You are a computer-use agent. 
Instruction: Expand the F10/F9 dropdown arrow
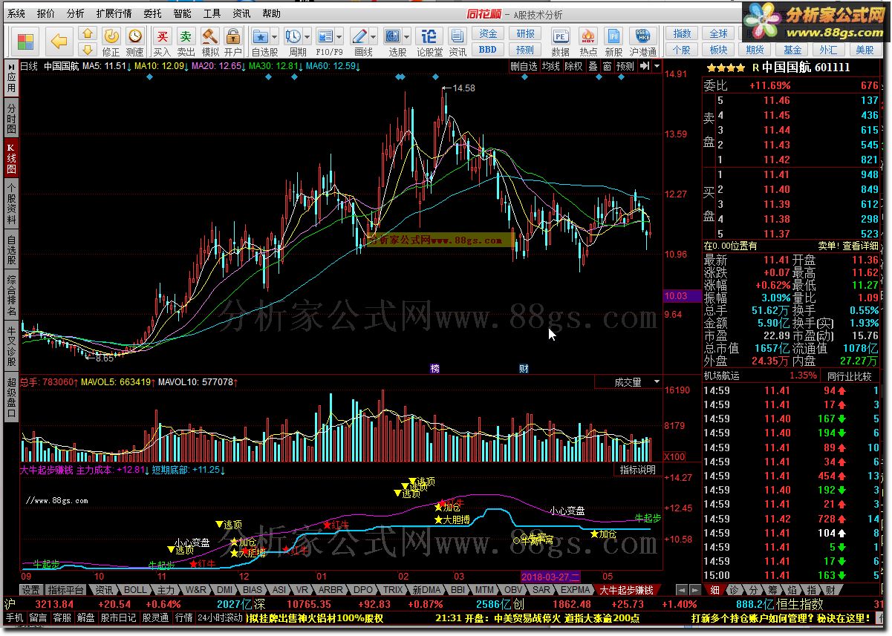click(x=339, y=36)
